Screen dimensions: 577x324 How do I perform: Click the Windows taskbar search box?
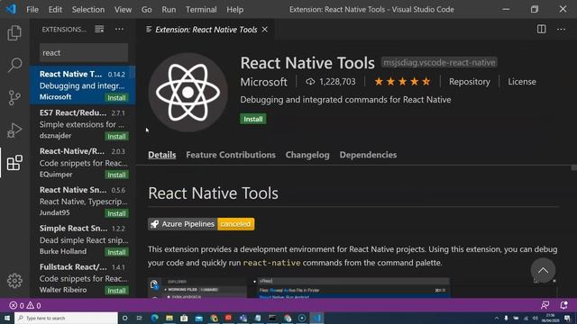point(66,318)
